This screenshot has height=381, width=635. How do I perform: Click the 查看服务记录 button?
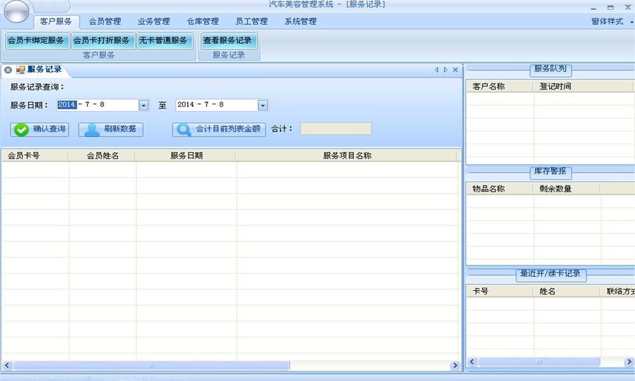228,41
